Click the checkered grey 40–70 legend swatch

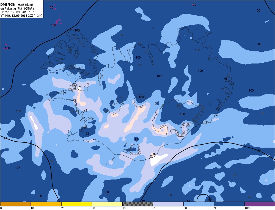[x=138, y=204]
